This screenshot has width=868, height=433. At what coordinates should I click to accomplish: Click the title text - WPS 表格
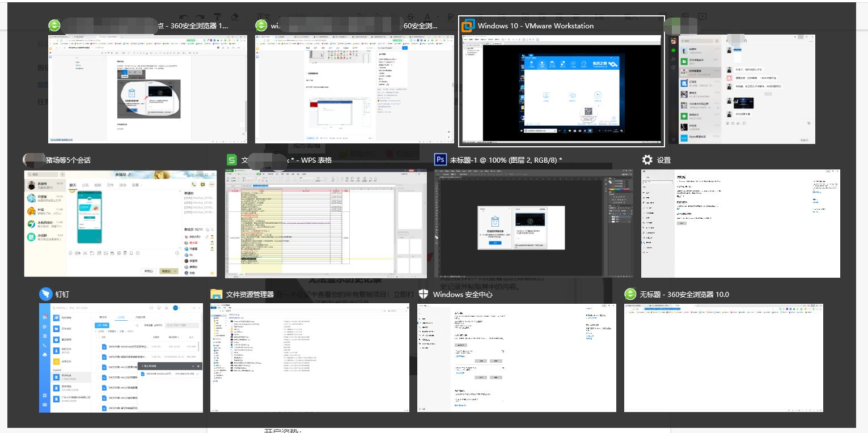click(x=312, y=160)
